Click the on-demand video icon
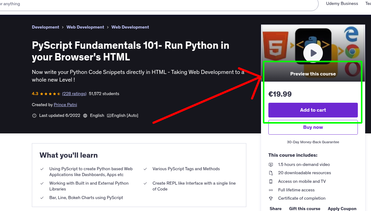 click(271, 164)
